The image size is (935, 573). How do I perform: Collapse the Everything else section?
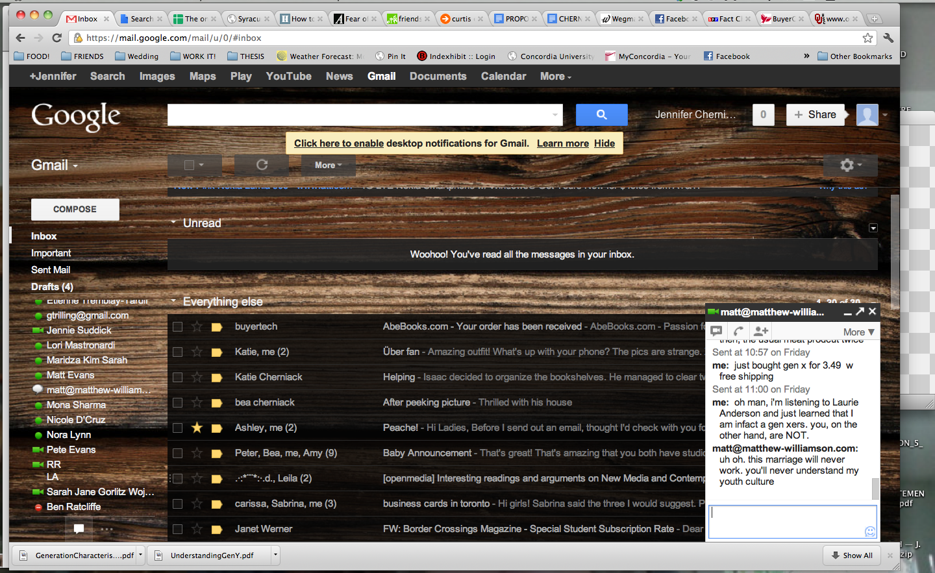(173, 301)
